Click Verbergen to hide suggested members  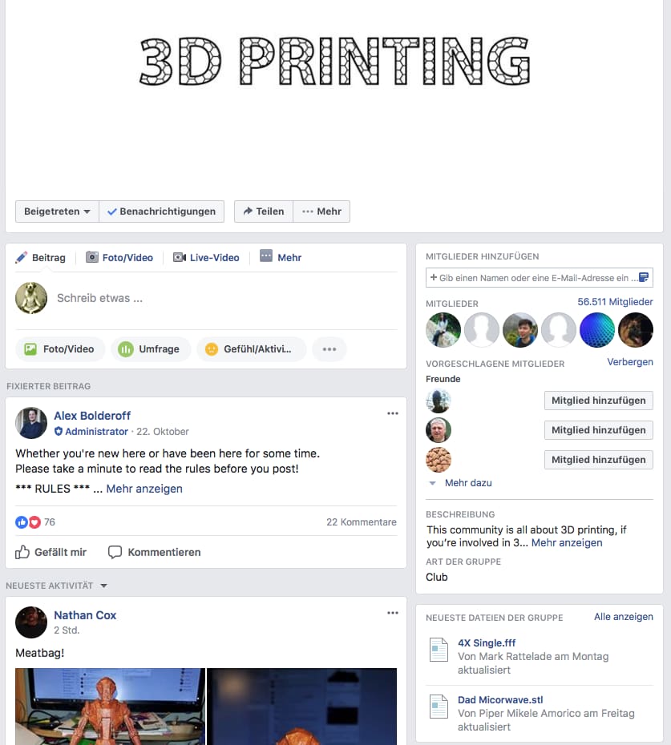click(630, 362)
